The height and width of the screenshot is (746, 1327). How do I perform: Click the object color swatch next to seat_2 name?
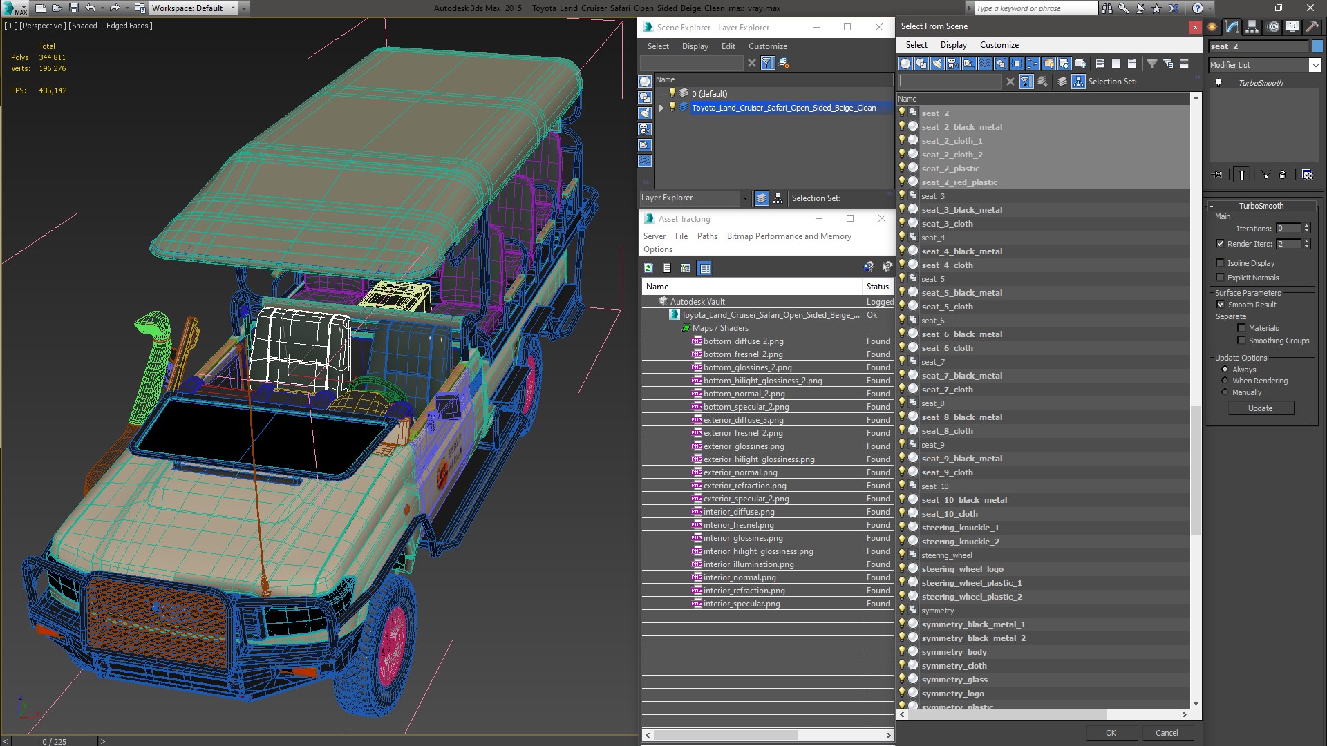[1317, 46]
